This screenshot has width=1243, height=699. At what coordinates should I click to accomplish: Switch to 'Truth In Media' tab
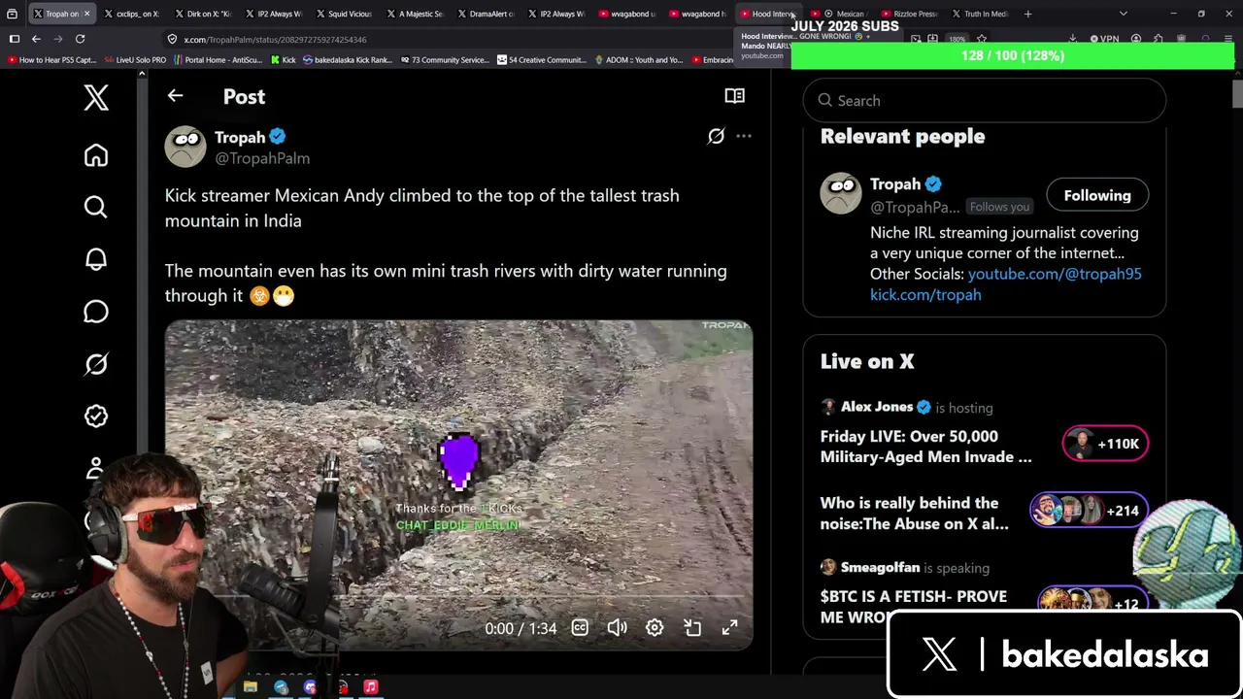(979, 14)
